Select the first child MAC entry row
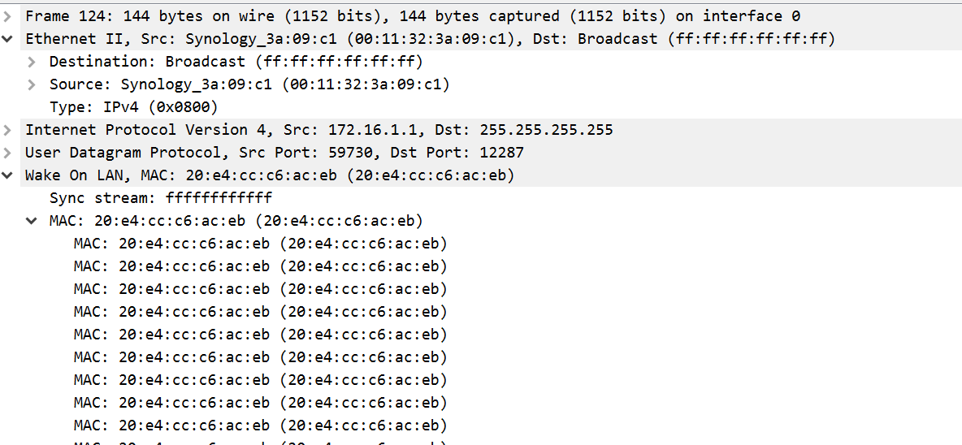The width and height of the screenshot is (962, 445). point(261,244)
